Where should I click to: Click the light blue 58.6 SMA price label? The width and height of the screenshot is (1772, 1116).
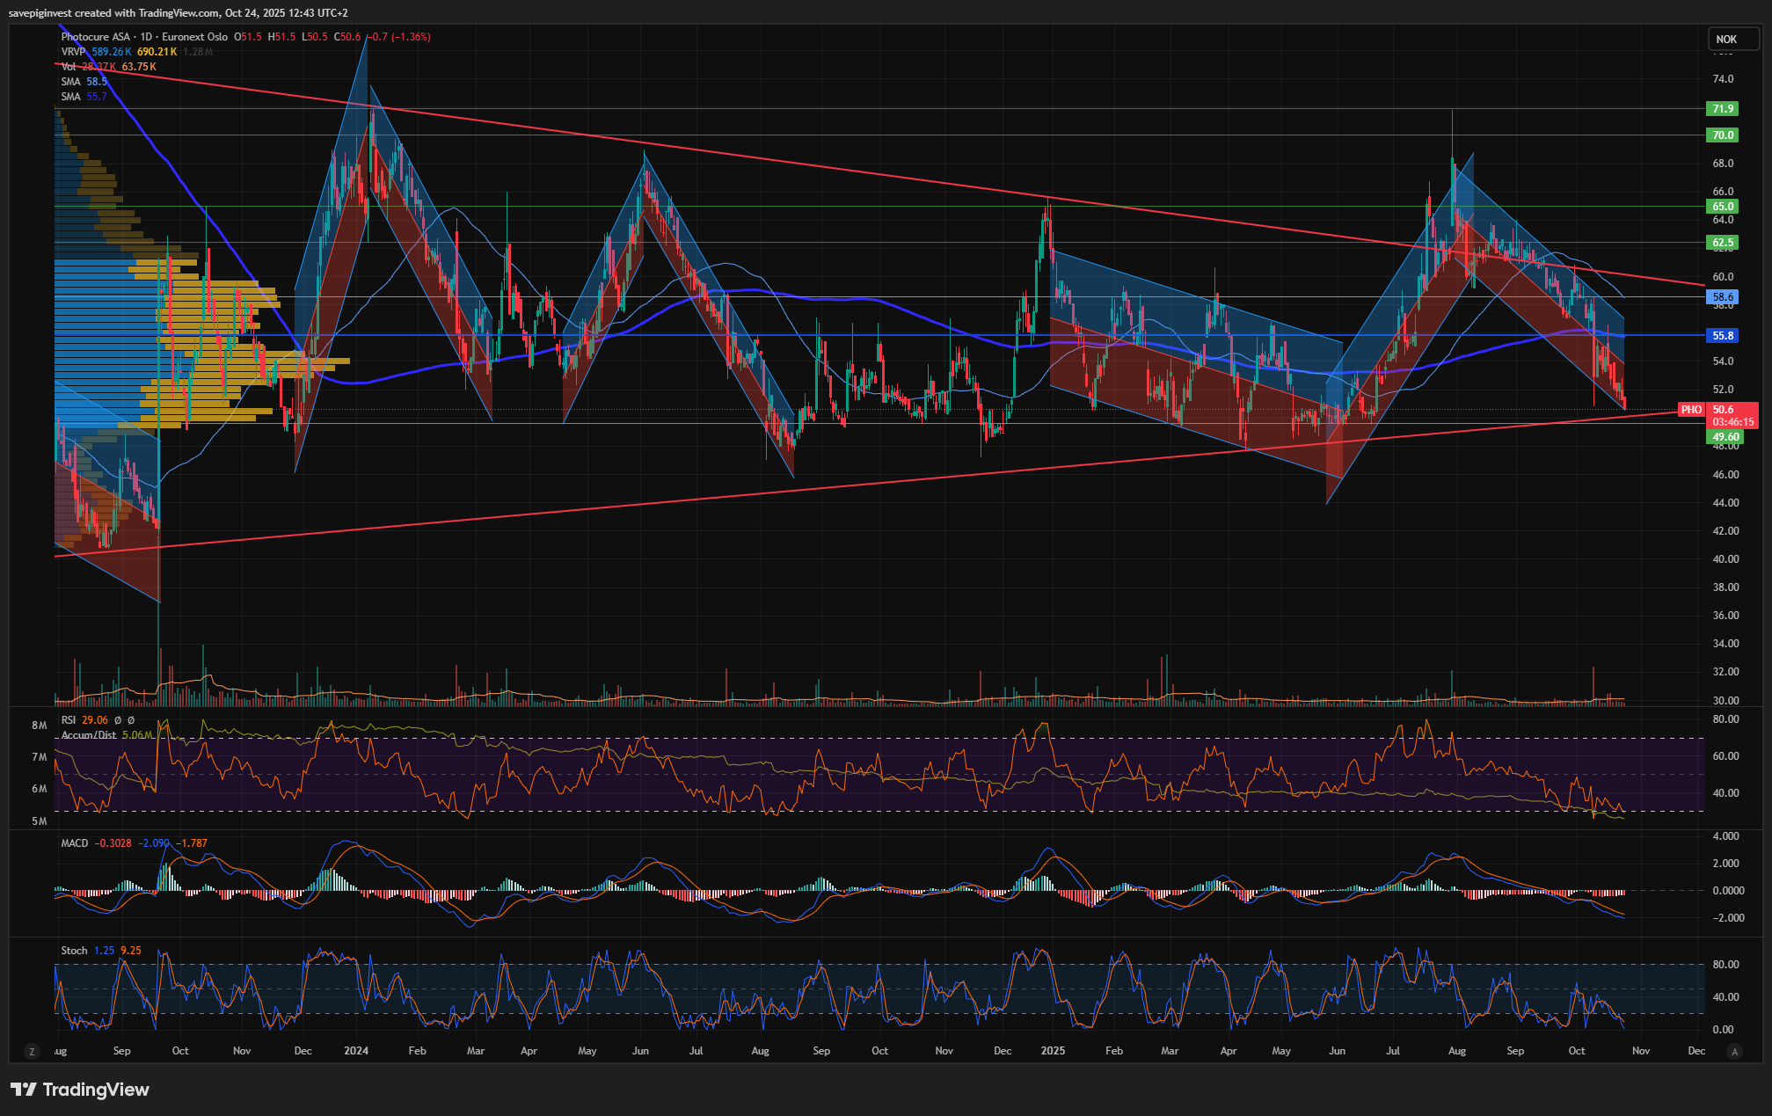(x=1723, y=298)
